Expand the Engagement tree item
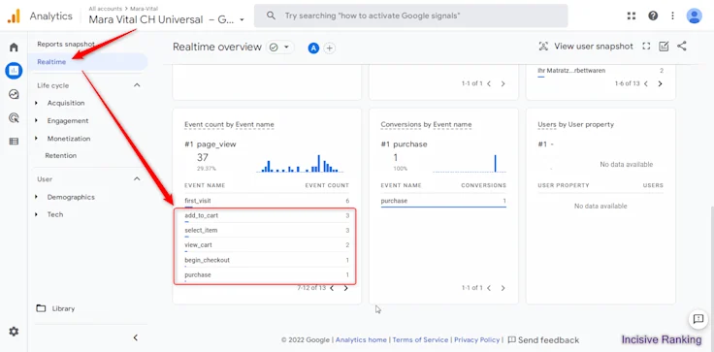714x352 pixels. point(37,121)
